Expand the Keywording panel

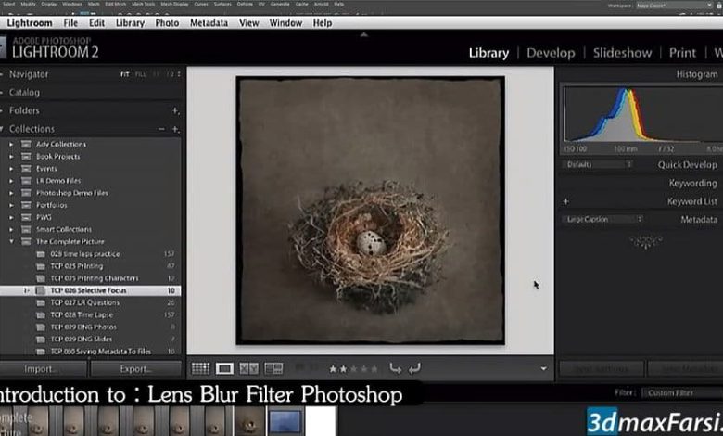pos(692,183)
